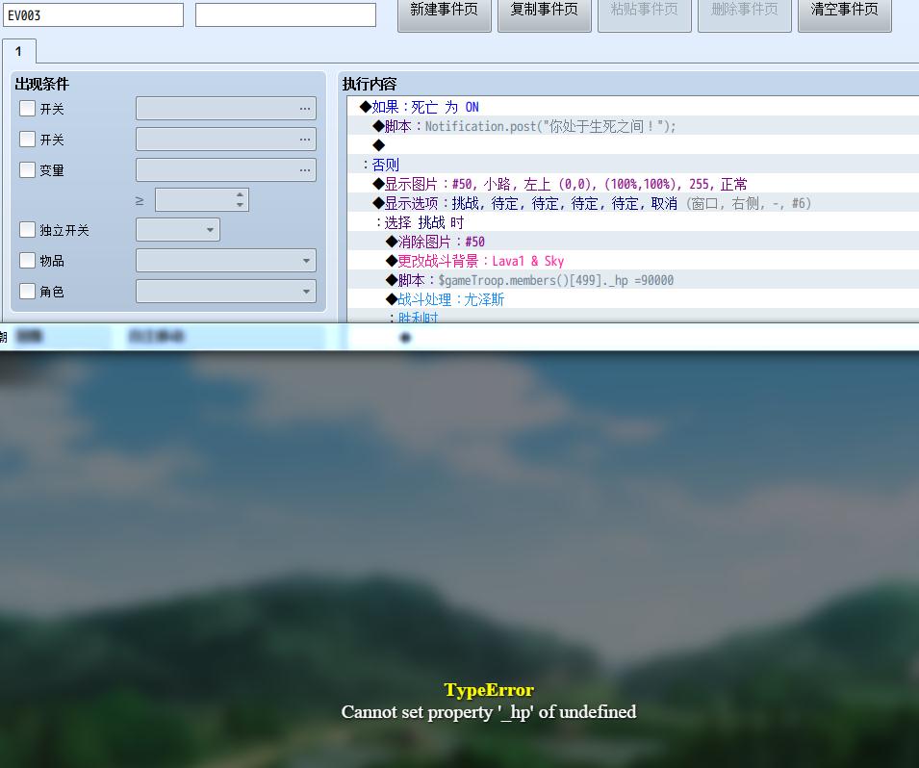The height and width of the screenshot is (768, 919).
Task: Focus the empty note field beside EV003
Action: [x=286, y=15]
